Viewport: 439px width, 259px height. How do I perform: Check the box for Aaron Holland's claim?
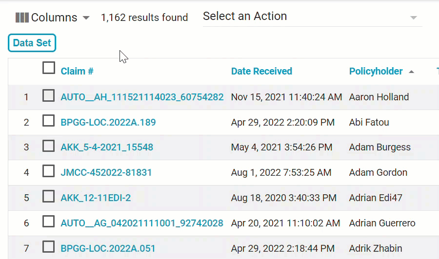[49, 96]
